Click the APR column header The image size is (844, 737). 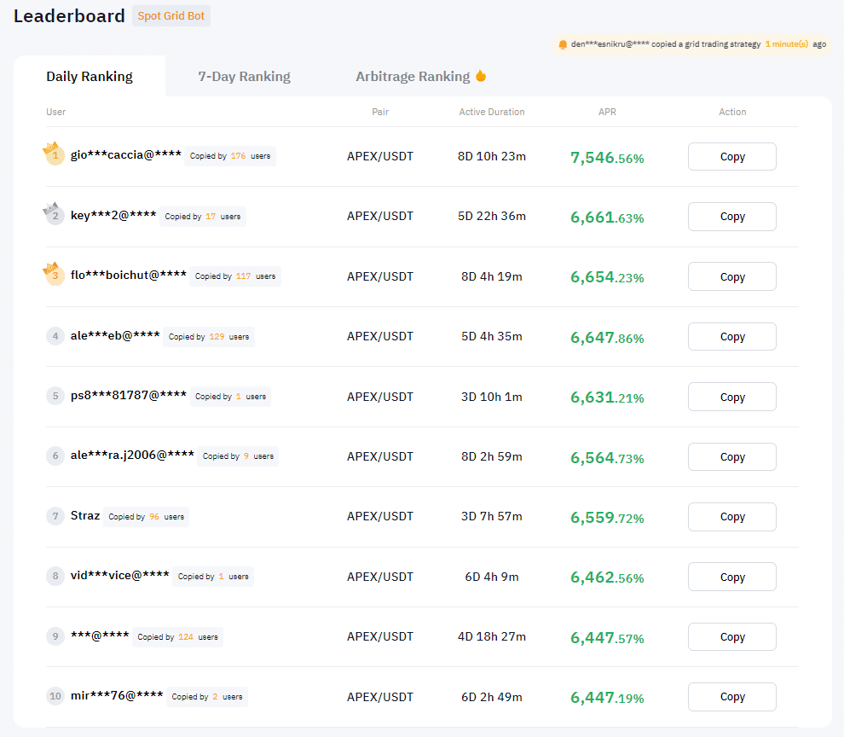607,112
